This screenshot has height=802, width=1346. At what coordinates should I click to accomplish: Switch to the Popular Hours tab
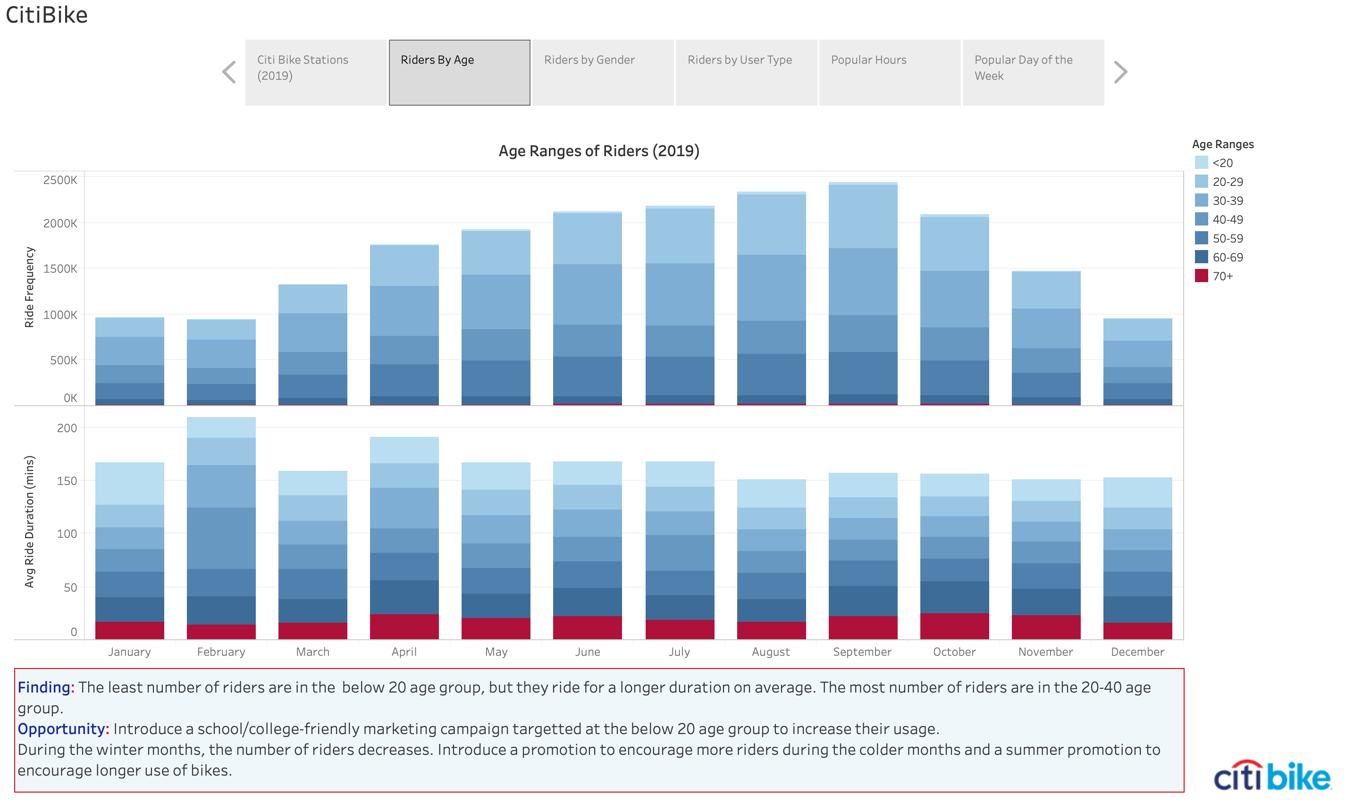click(890, 73)
